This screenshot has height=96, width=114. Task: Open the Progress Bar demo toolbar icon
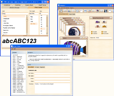click(94, 11)
